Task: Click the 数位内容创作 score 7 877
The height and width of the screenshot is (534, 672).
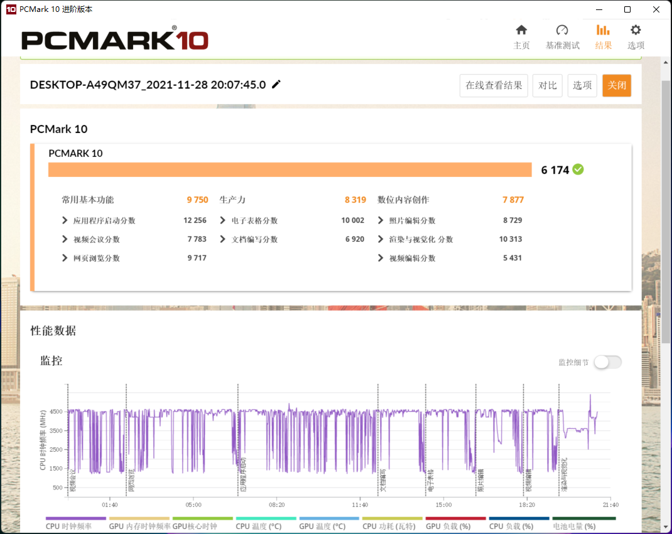Action: 513,200
